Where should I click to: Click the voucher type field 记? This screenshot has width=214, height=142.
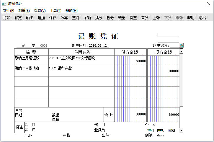tap(24, 45)
